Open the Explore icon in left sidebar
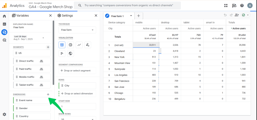 [4, 32]
